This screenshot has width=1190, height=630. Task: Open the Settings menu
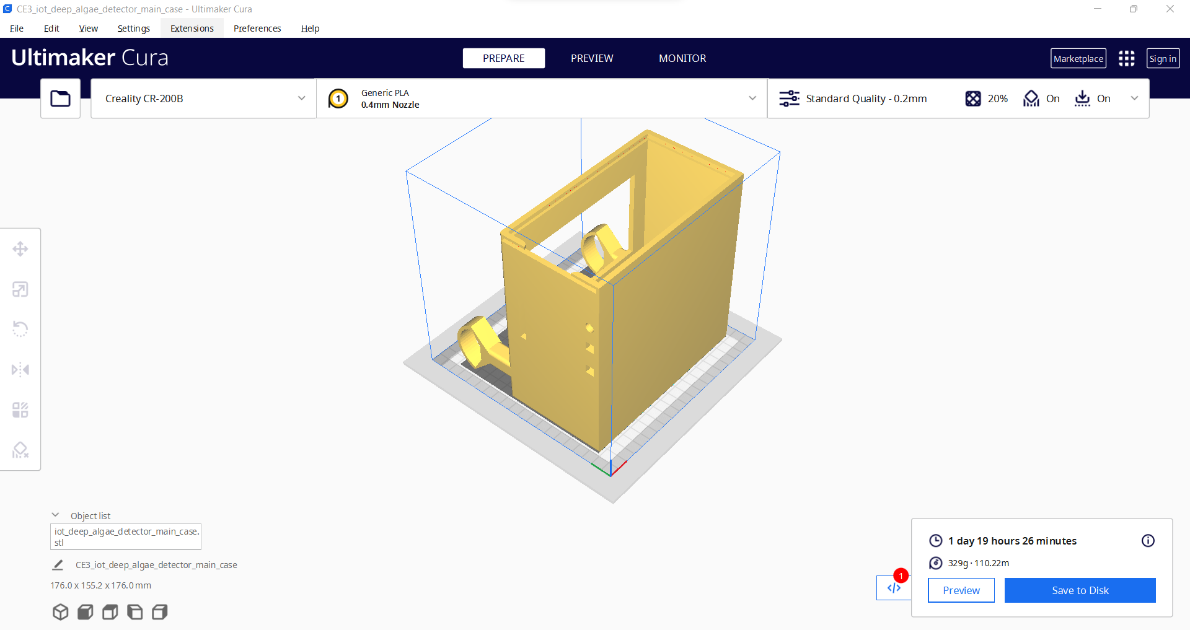tap(134, 28)
